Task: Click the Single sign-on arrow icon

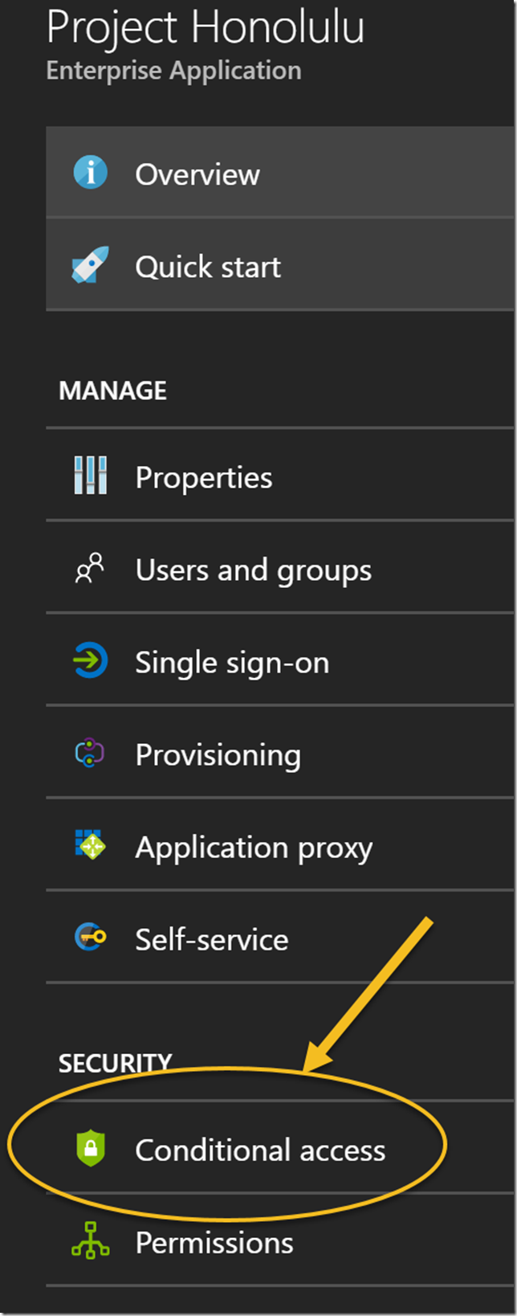Action: click(x=90, y=661)
